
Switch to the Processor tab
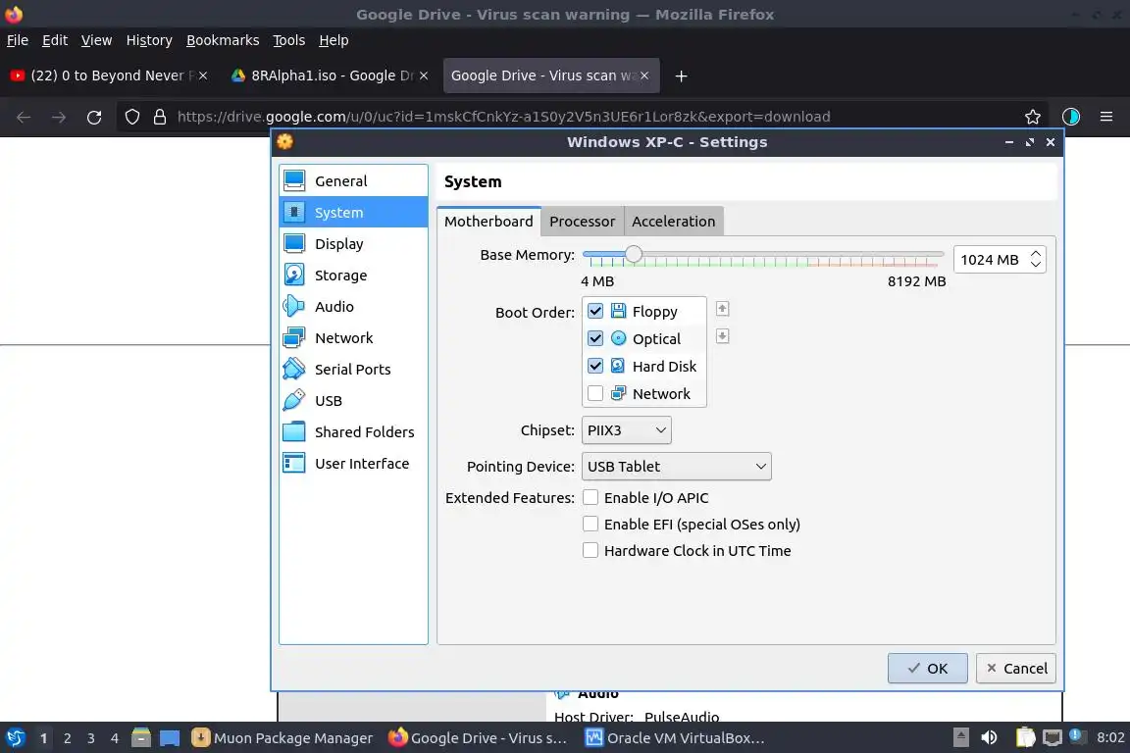pyautogui.click(x=583, y=222)
